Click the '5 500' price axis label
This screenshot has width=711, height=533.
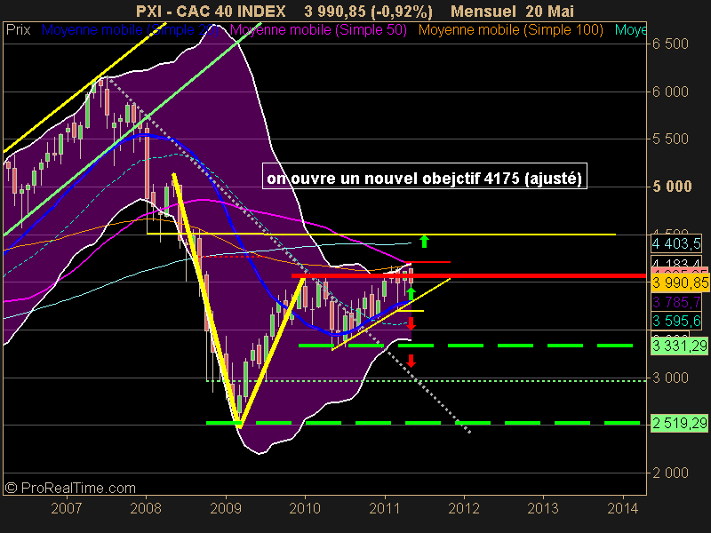pyautogui.click(x=670, y=139)
